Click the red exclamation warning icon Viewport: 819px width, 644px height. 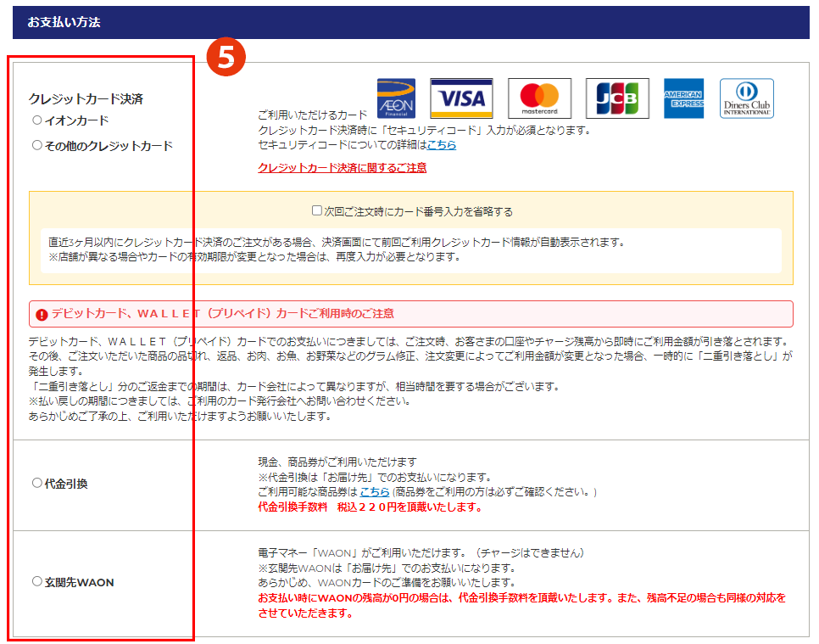[x=42, y=314]
